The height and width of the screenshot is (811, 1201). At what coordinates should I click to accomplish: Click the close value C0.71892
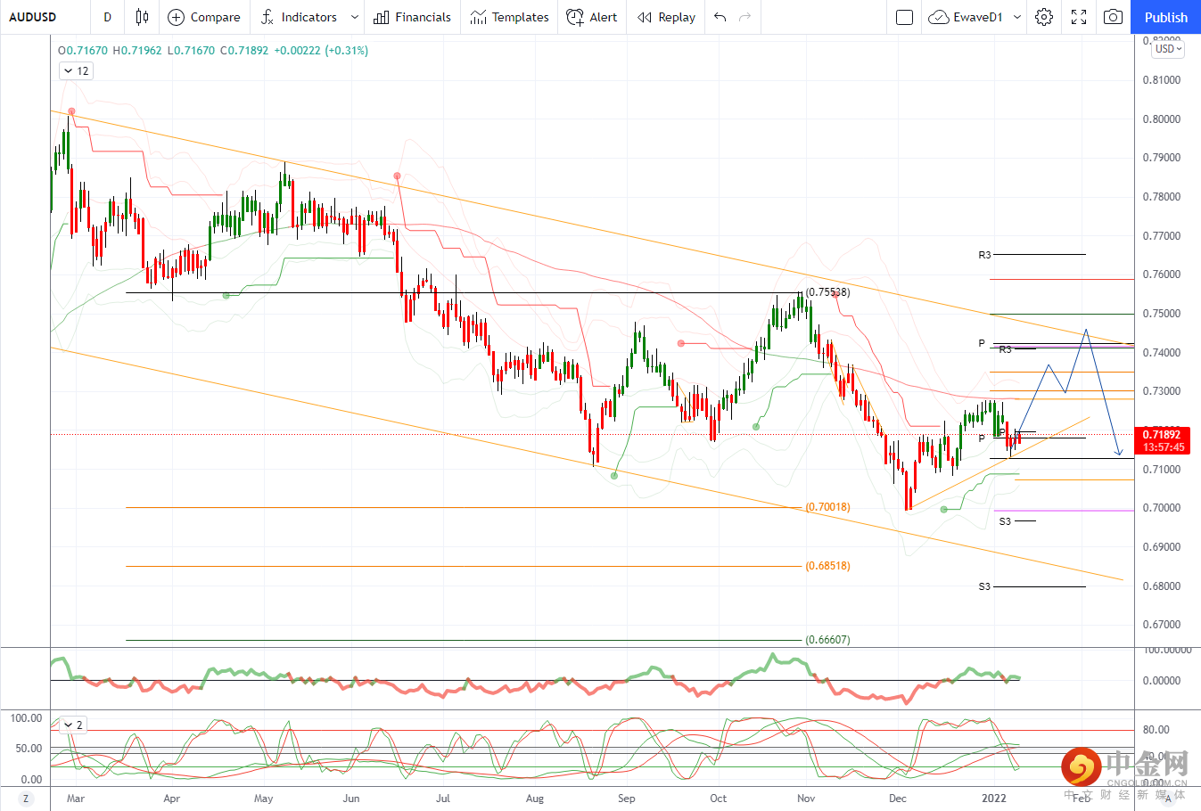tap(244, 51)
